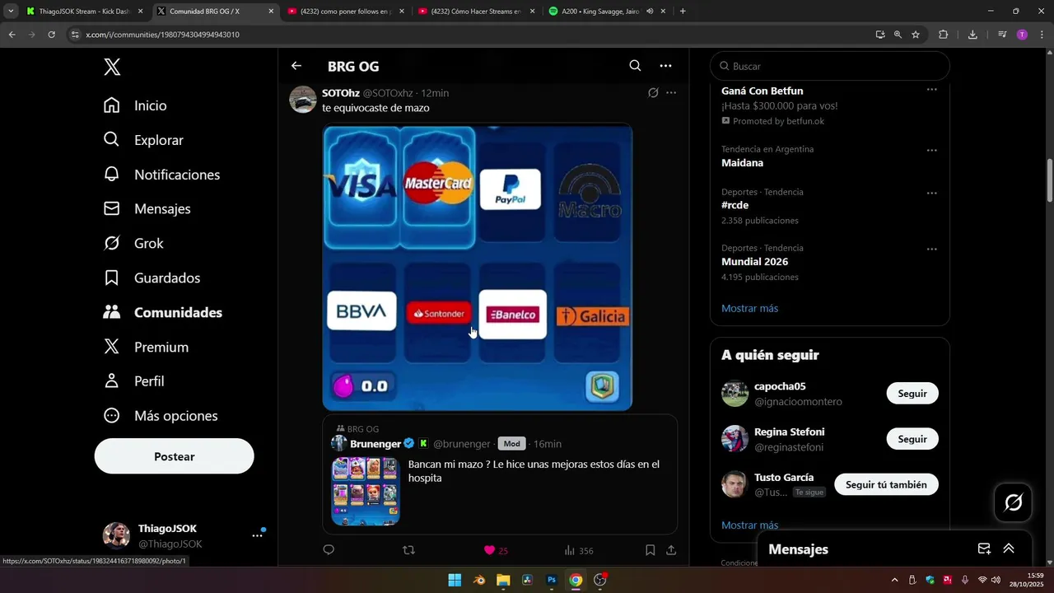Click Mostrar más under A quién seguir
Viewport: 1054px width, 593px height.
tap(749, 525)
